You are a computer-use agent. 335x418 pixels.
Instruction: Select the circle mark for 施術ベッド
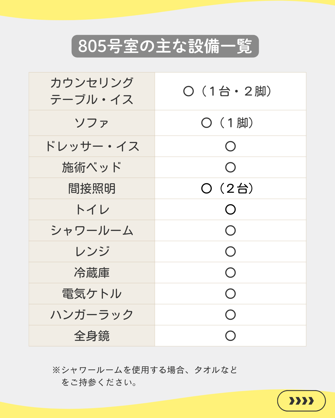(x=230, y=168)
